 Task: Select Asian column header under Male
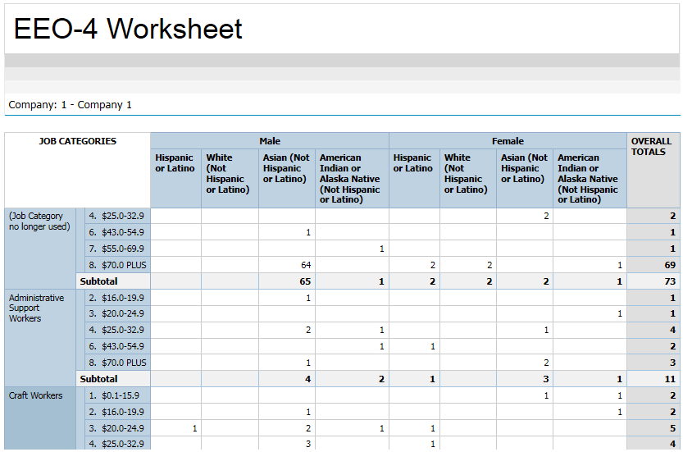click(x=285, y=168)
